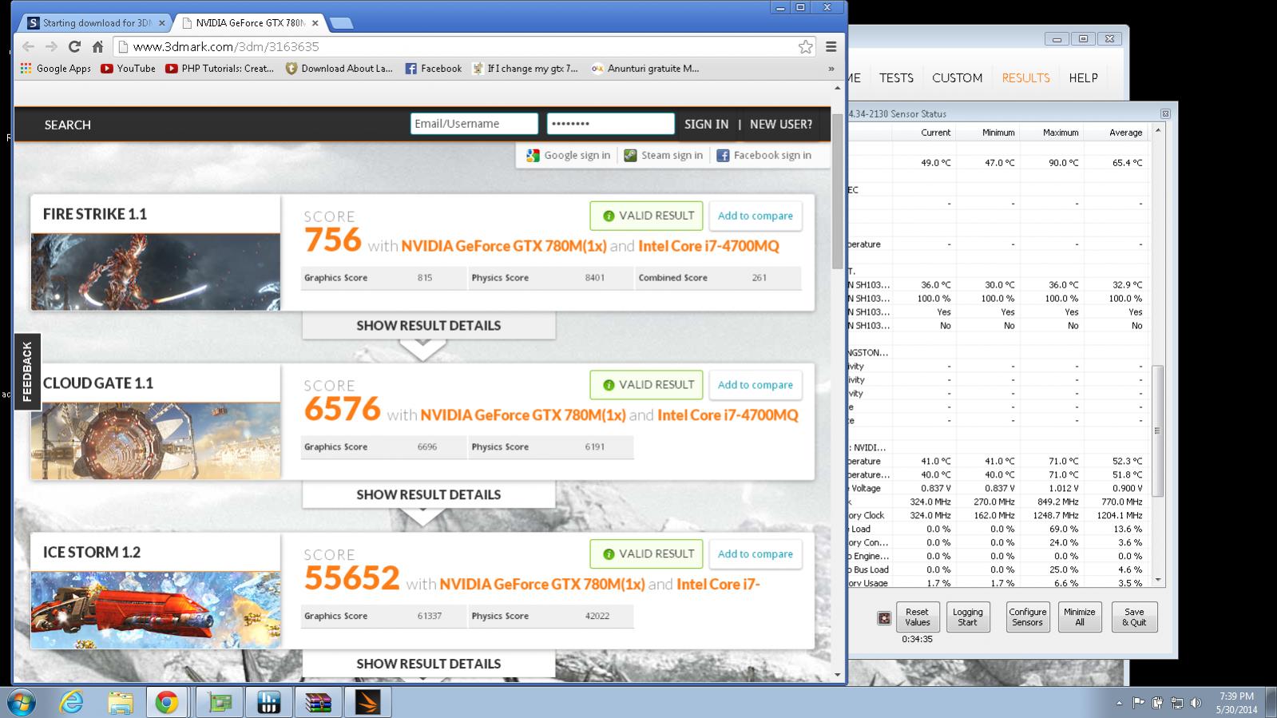
Task: Close the 'Starting download for 3D' tab
Action: coord(161,23)
